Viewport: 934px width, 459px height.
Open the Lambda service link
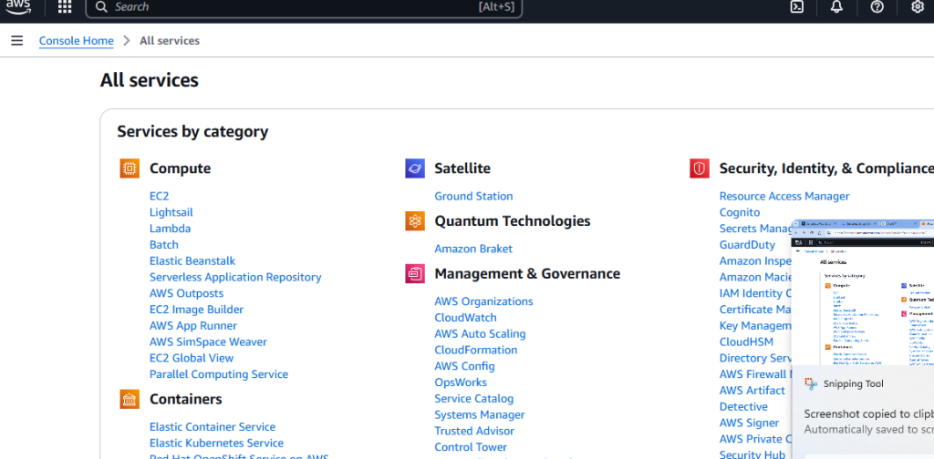(x=170, y=229)
